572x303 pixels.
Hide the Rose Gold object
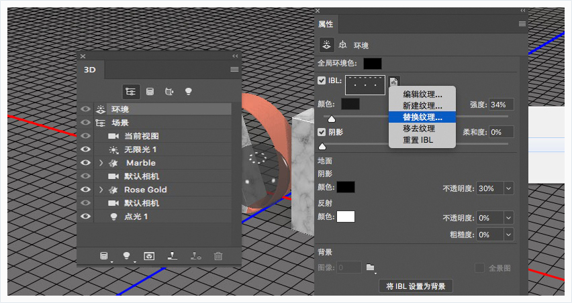coord(85,189)
